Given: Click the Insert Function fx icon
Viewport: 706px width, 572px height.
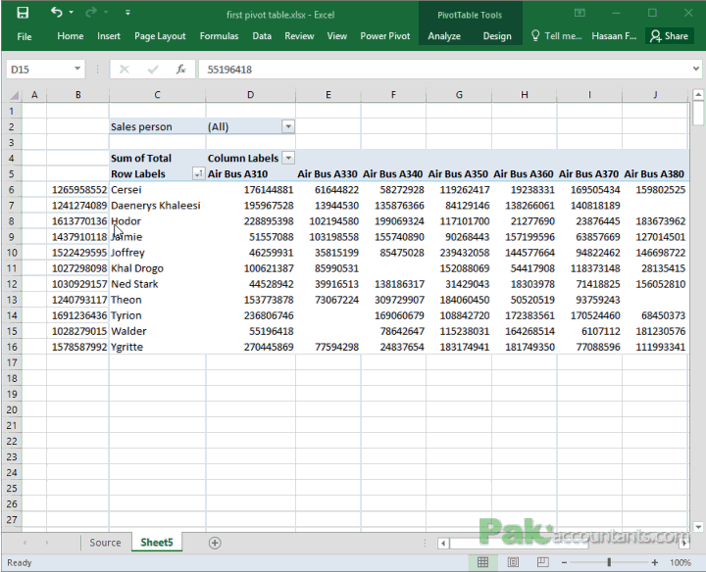Looking at the screenshot, I should coord(181,70).
